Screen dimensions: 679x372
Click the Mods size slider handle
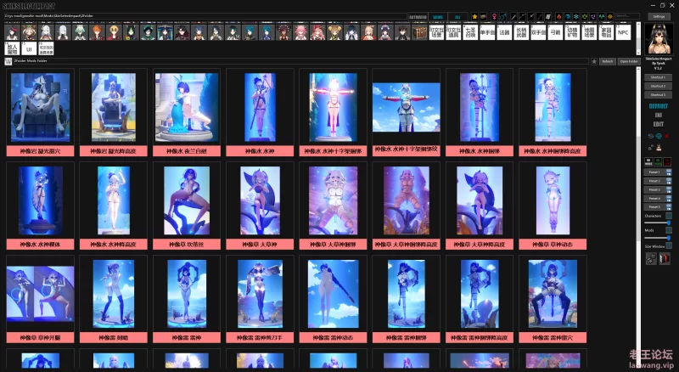[669, 238]
